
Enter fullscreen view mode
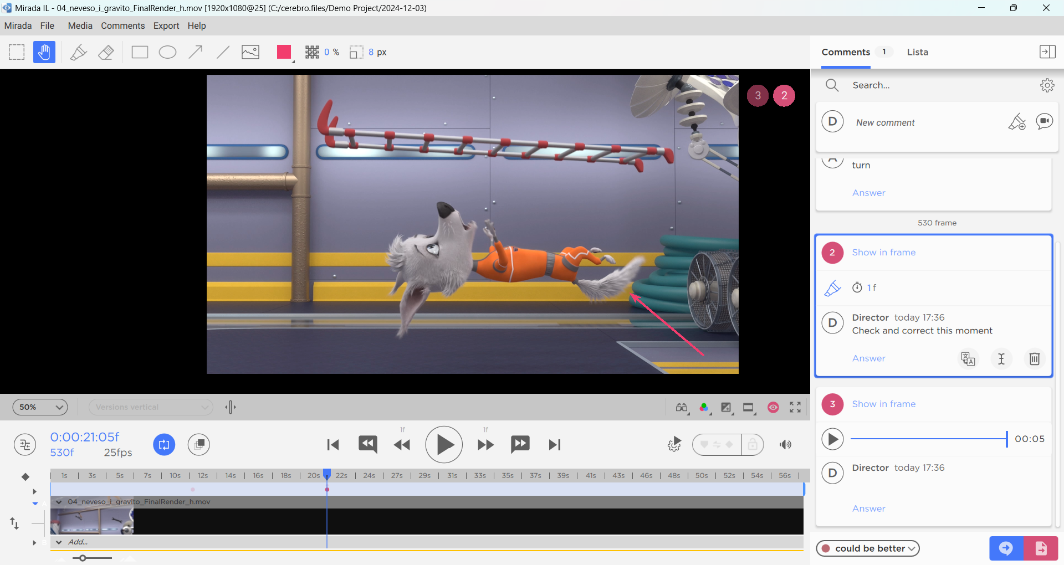(795, 408)
